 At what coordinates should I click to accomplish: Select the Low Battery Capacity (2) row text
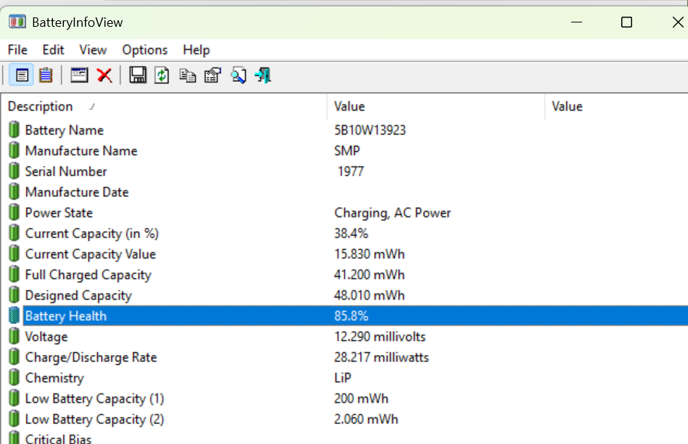coord(94,419)
